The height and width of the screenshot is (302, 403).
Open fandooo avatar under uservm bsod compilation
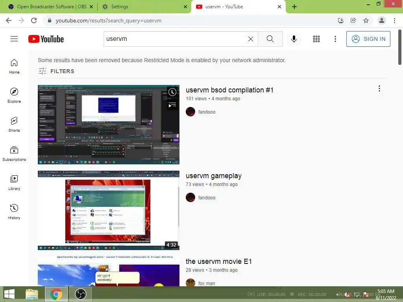point(190,112)
